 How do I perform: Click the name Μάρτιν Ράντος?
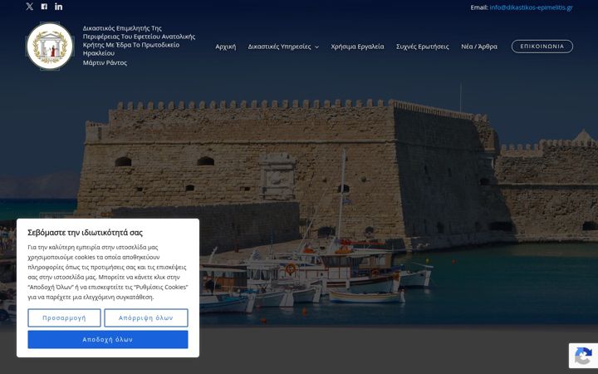click(x=105, y=62)
